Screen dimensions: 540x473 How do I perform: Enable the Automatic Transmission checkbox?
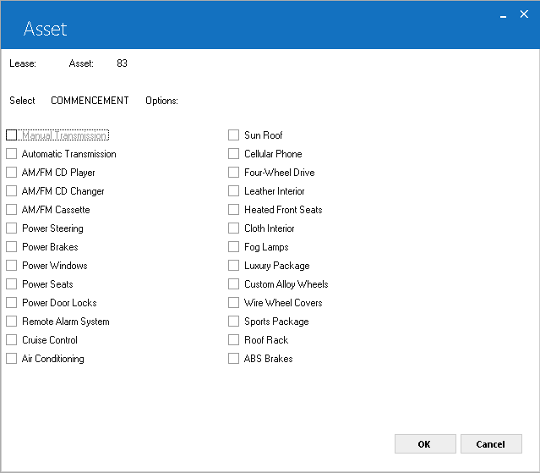[11, 154]
